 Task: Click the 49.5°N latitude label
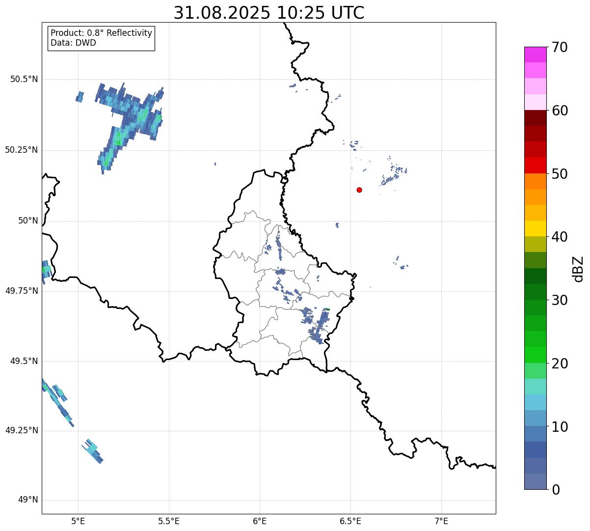click(24, 361)
